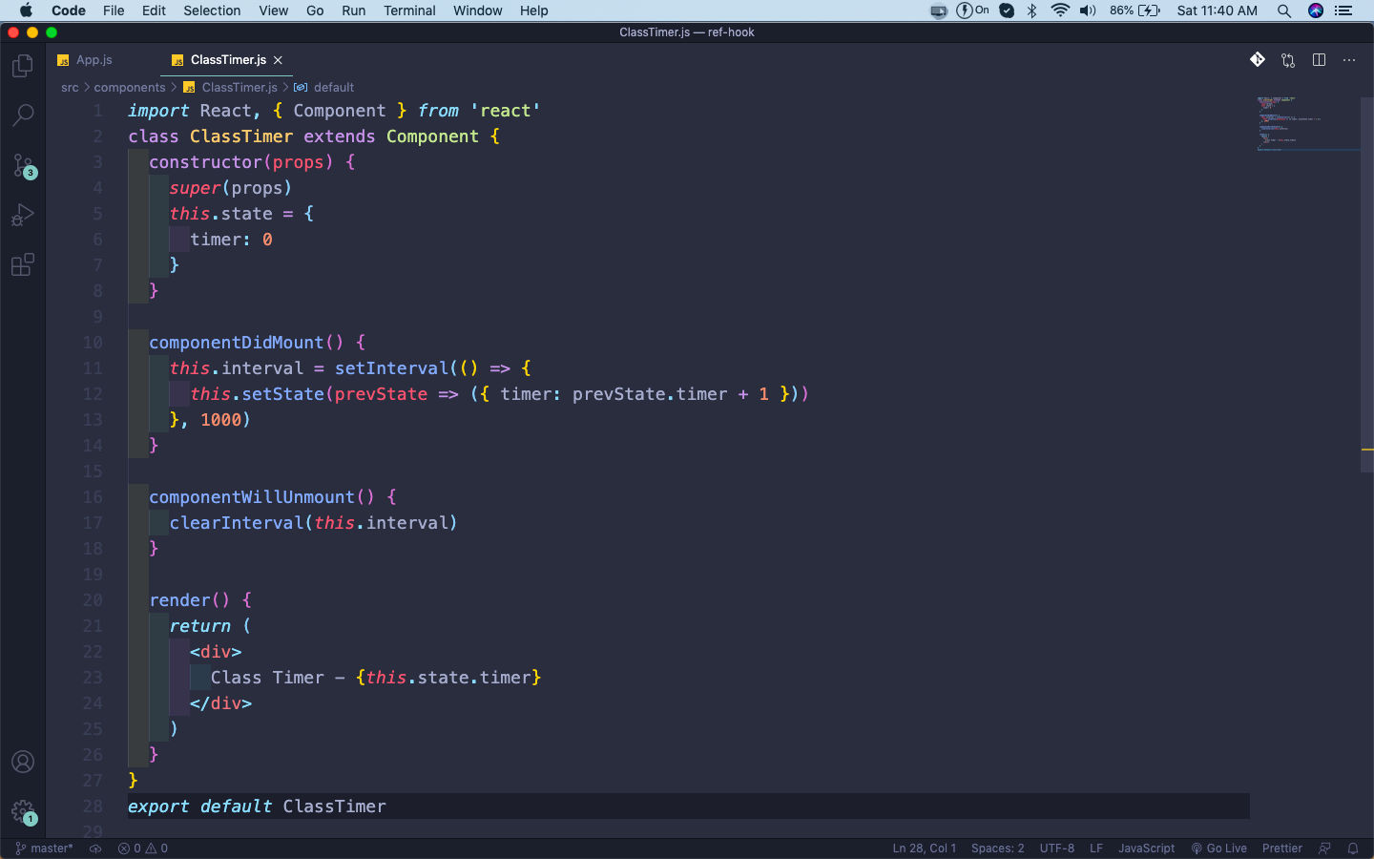Click the master* git branch in status bar
This screenshot has height=859, width=1374.
[45, 848]
